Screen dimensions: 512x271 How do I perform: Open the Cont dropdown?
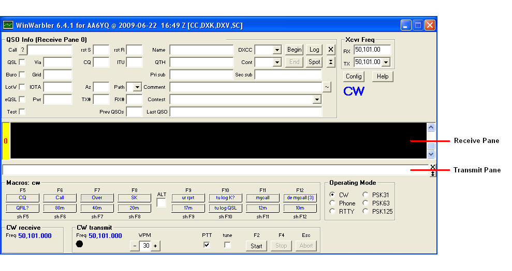pyautogui.click(x=277, y=62)
